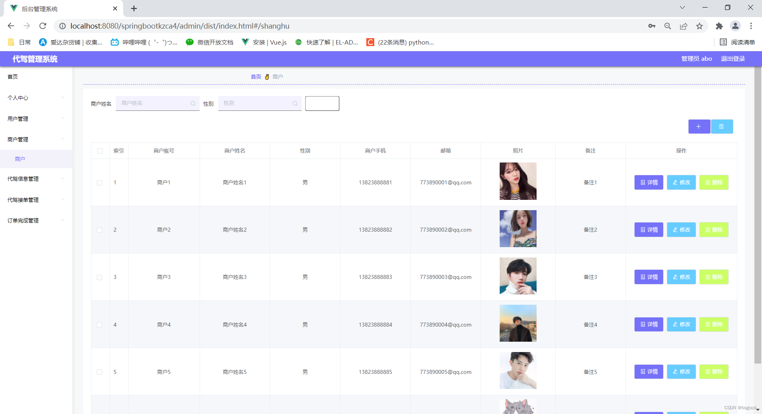Expand the 用户管理 menu arrow
This screenshot has width=762, height=414.
pyautogui.click(x=63, y=118)
